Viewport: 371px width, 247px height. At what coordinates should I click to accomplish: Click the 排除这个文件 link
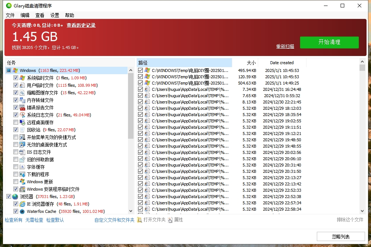click(x=350, y=220)
